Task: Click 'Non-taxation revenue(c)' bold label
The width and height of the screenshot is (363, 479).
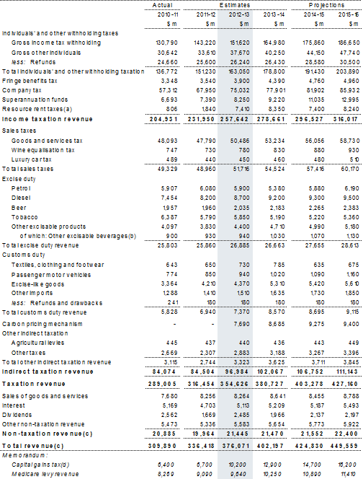Action: (x=47, y=434)
